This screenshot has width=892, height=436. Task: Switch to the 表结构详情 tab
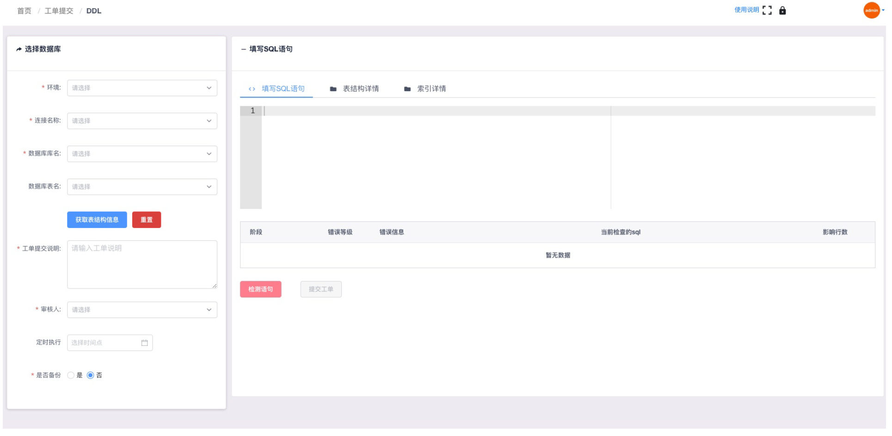pyautogui.click(x=360, y=89)
